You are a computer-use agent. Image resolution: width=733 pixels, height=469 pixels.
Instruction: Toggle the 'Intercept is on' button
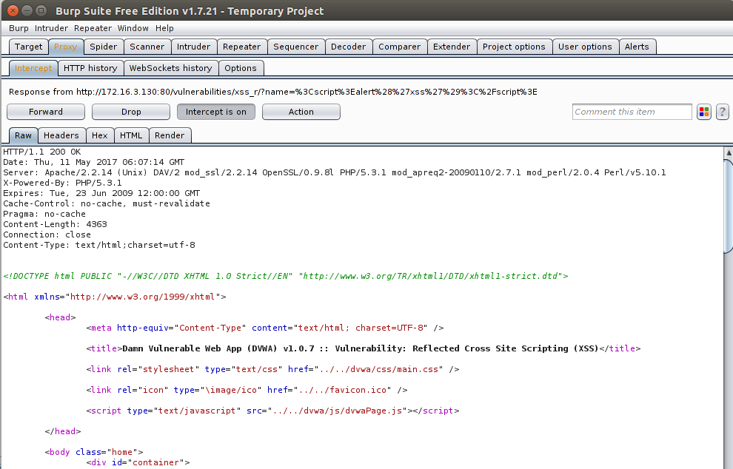[215, 112]
